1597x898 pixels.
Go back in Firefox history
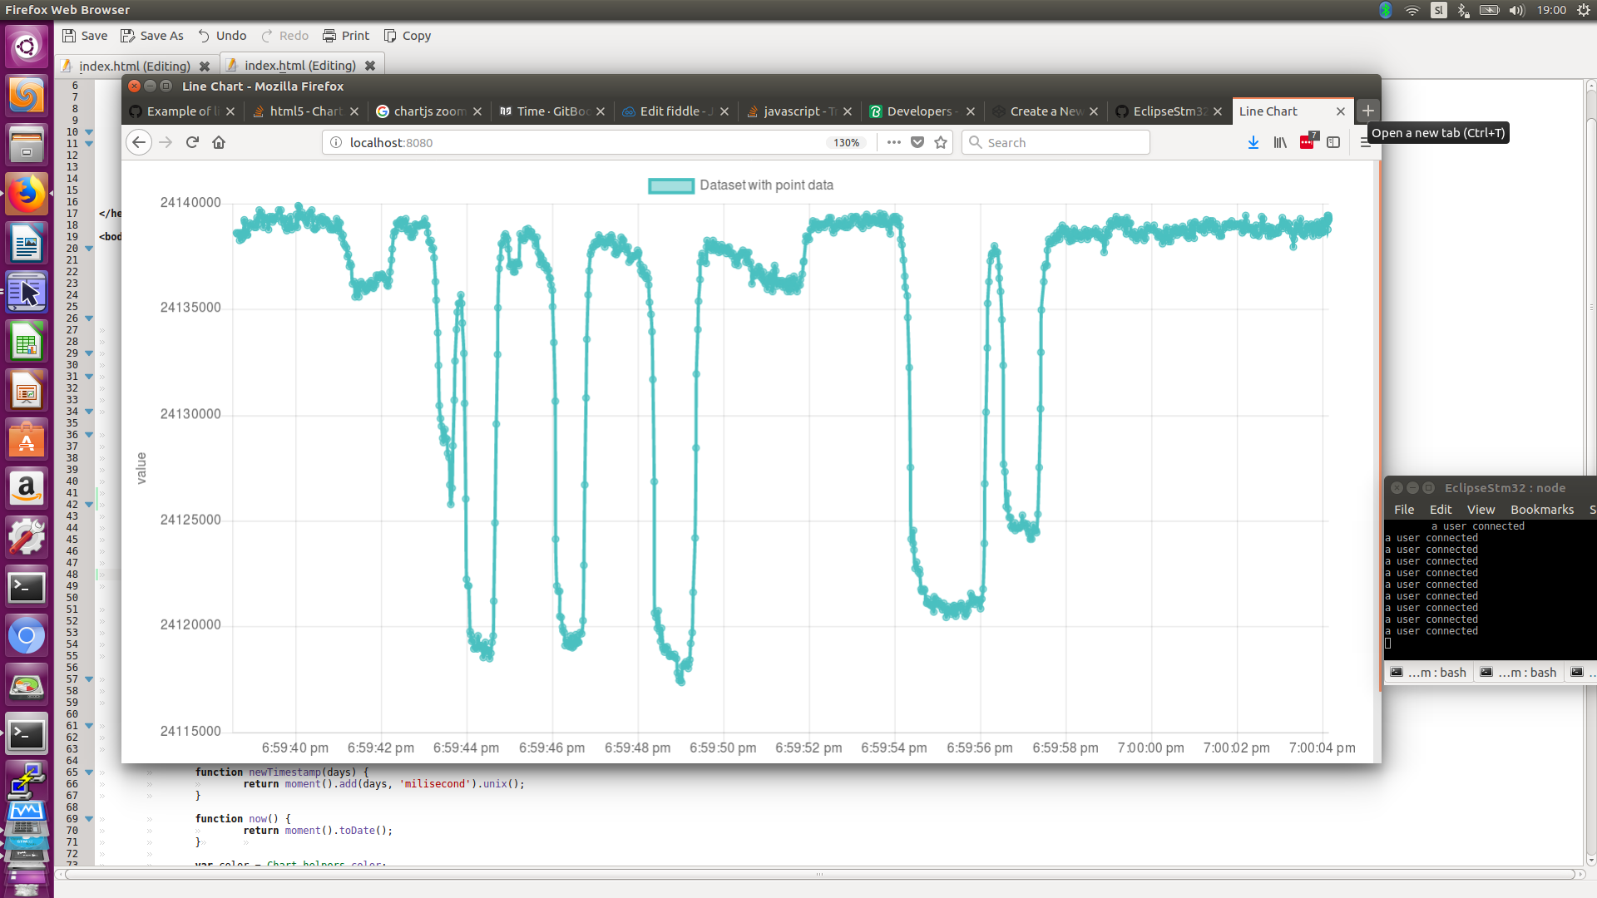coord(139,142)
